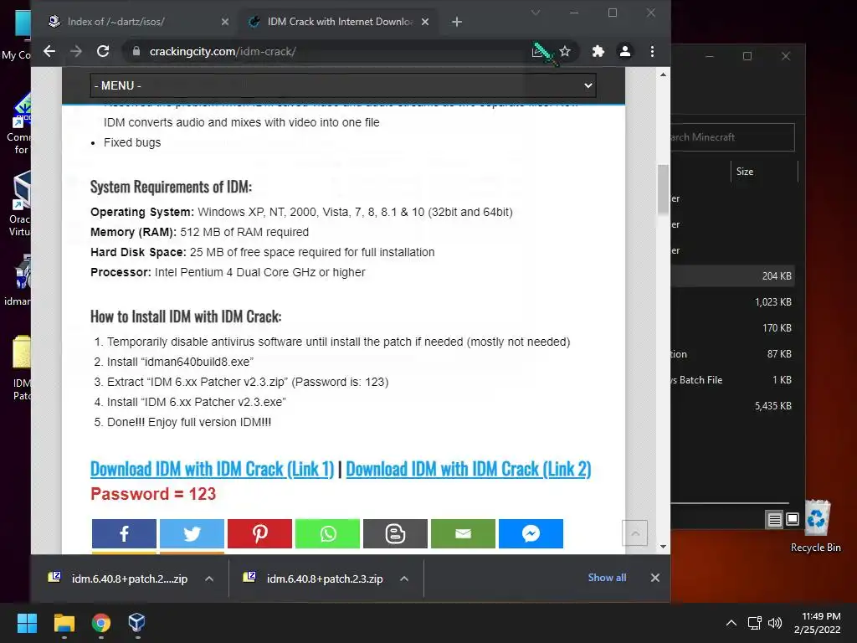
Task: Share the page via WhatsApp
Action: pos(327,533)
